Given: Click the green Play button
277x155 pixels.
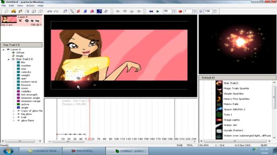Looking at the screenshot, I should tap(158, 12).
